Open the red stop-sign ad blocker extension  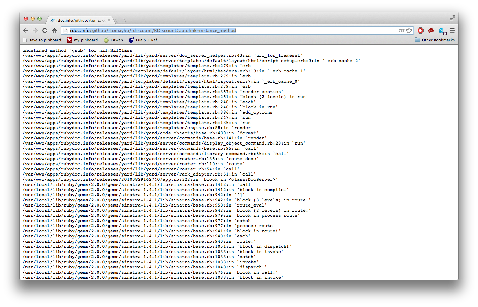(x=420, y=30)
